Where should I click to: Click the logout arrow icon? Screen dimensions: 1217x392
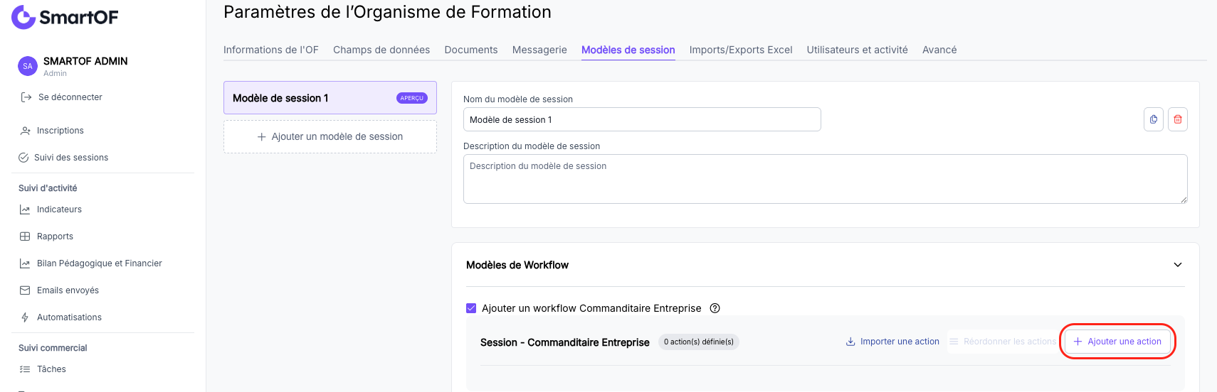tap(26, 97)
